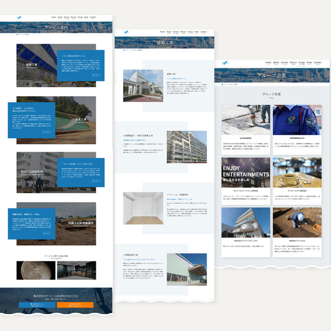This screenshot has height=331, width=331.
Task: Open the excavation worker company card
Action: point(297,232)
